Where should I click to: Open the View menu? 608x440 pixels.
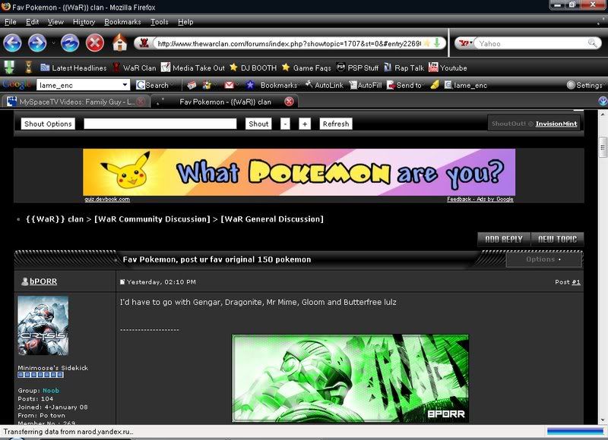pyautogui.click(x=55, y=22)
